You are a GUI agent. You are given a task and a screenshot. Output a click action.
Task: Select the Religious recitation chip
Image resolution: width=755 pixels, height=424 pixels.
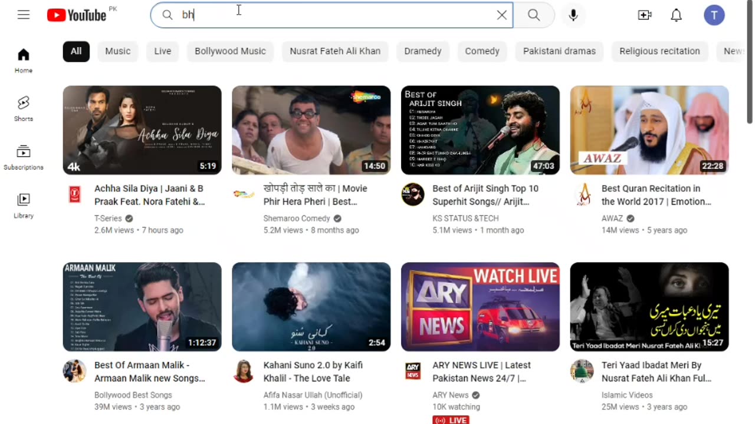pyautogui.click(x=659, y=51)
